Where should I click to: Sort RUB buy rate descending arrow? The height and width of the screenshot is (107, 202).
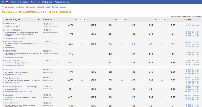point(156,20)
